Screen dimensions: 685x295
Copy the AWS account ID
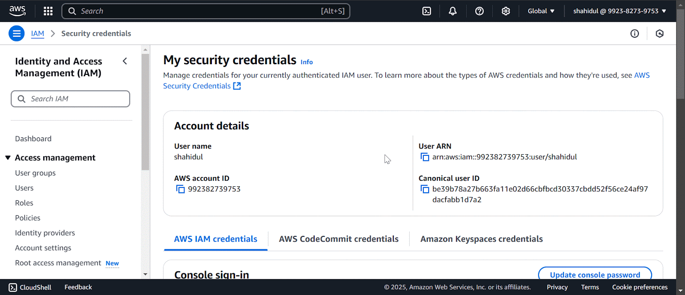pos(180,189)
